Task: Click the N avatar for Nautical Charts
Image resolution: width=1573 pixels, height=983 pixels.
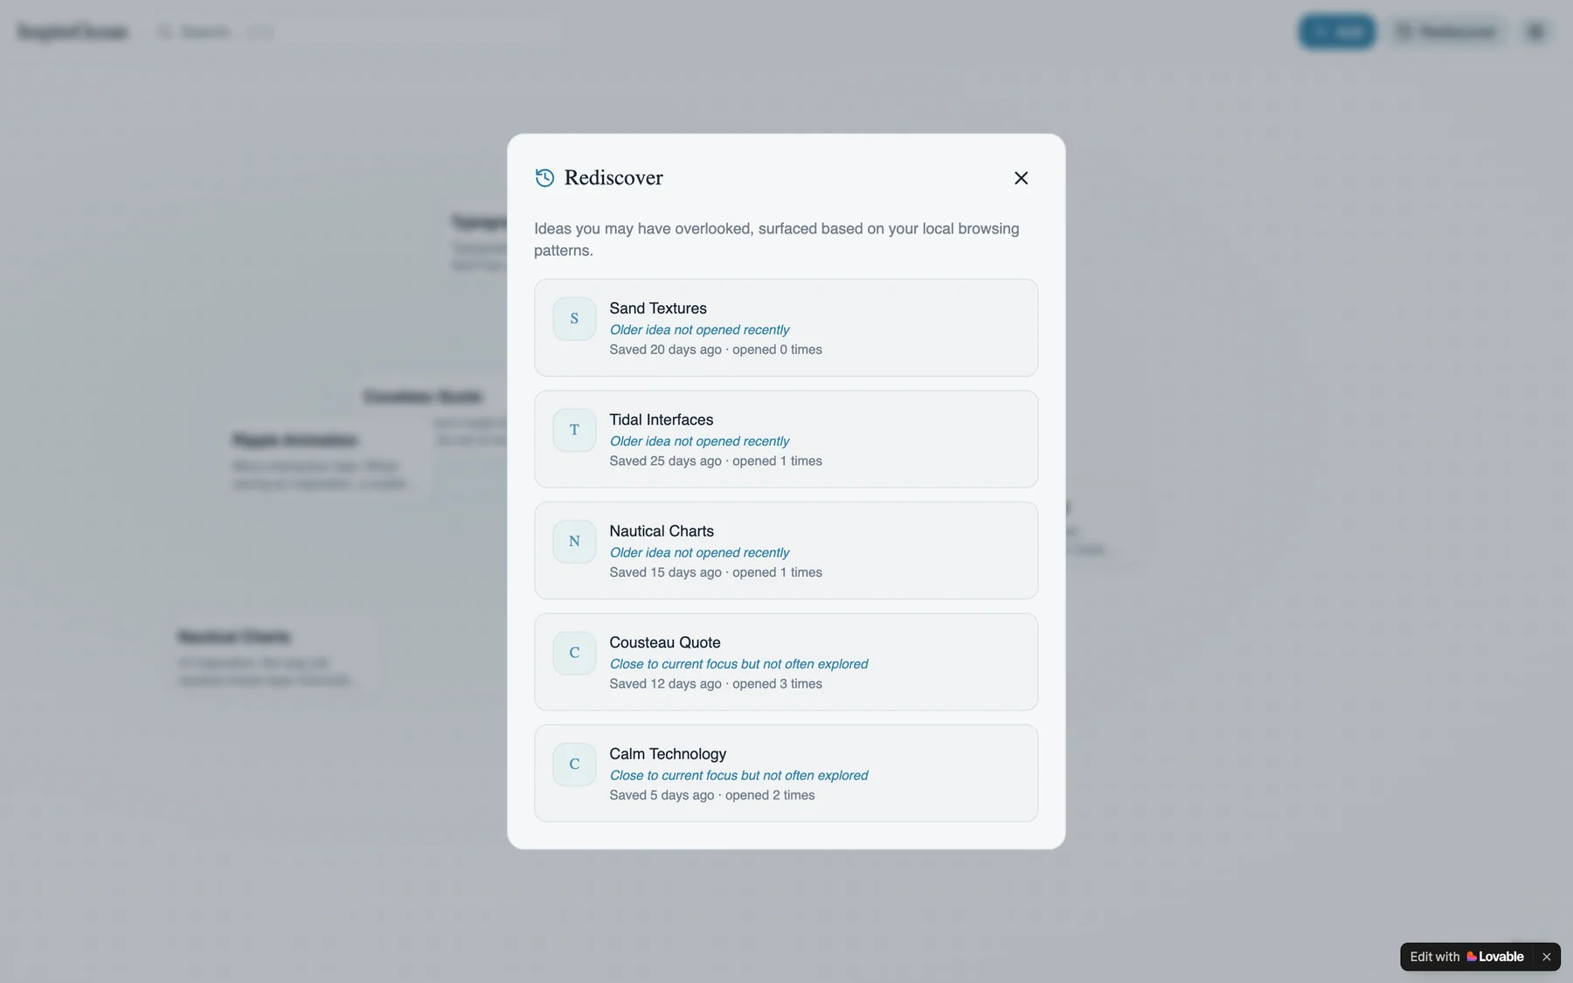Action: 574,542
